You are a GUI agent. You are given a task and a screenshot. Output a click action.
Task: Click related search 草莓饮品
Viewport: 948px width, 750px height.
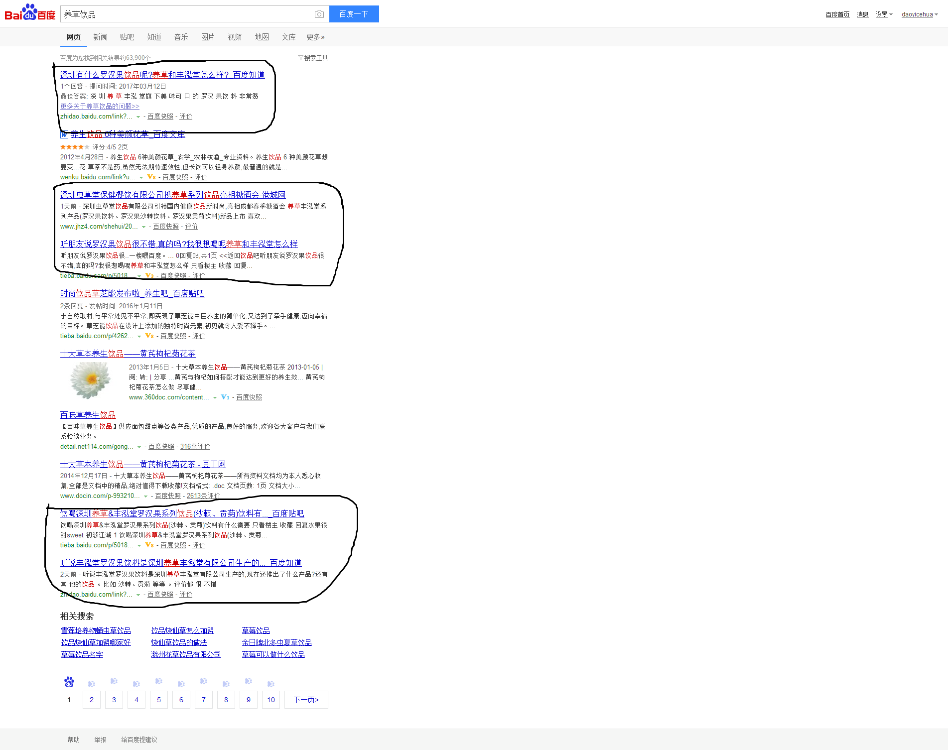256,630
